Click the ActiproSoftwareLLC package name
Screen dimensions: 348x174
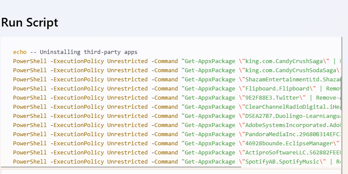pos(293,152)
